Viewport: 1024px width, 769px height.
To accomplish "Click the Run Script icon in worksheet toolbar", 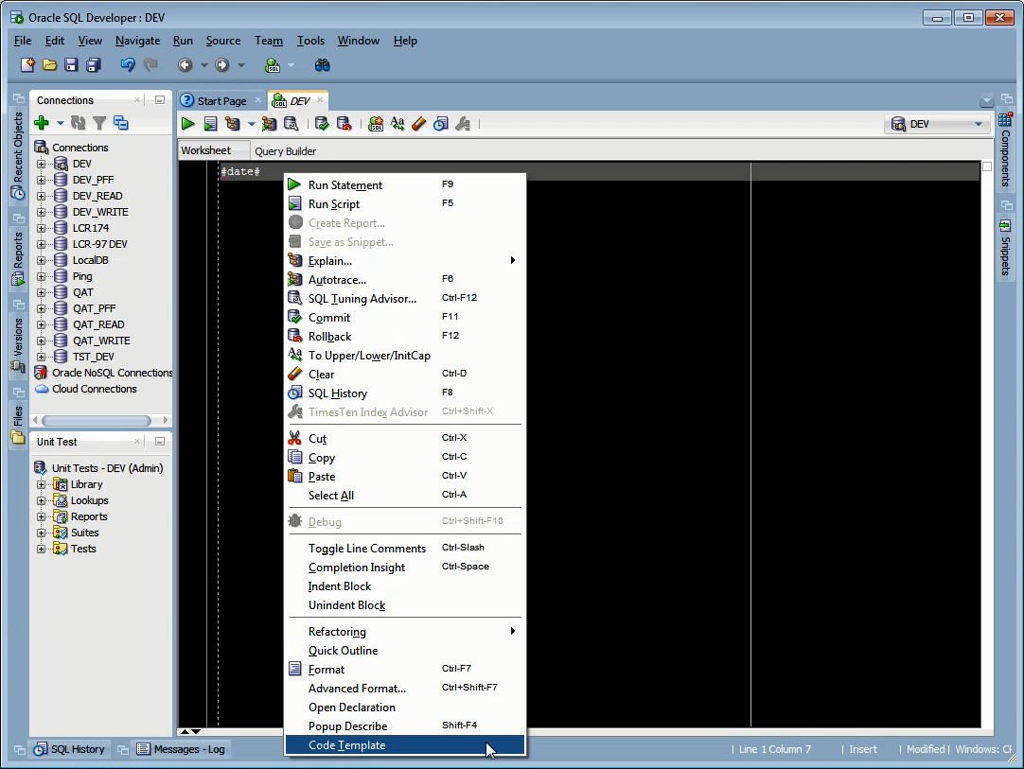I will click(210, 123).
